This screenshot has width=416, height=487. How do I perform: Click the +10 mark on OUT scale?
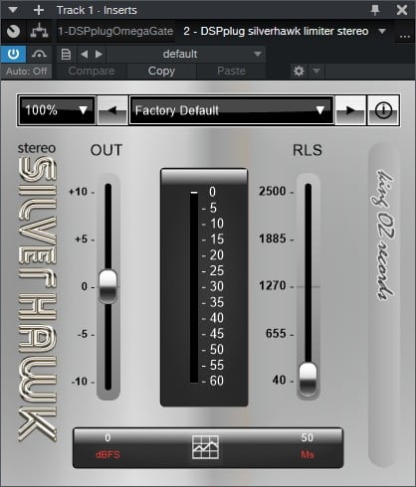pos(79,192)
